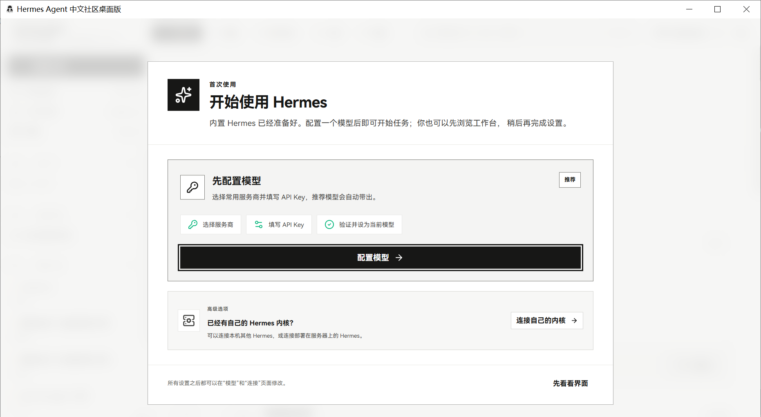Click the 首次使用 label
This screenshot has width=761, height=417.
point(223,85)
